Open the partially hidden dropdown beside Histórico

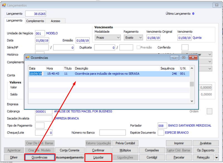tap(210, 55)
